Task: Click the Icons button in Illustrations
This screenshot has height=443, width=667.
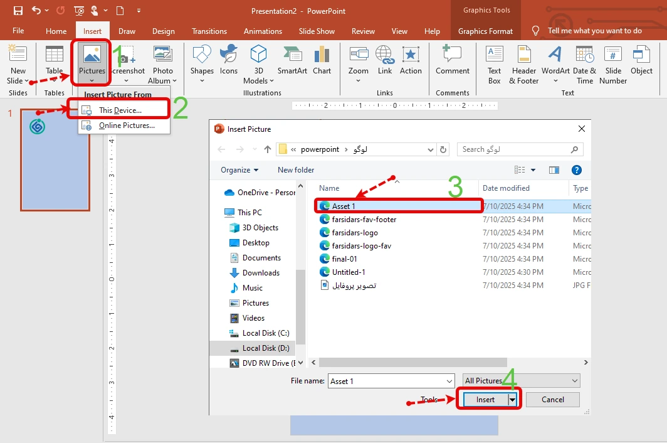Action: coord(229,60)
